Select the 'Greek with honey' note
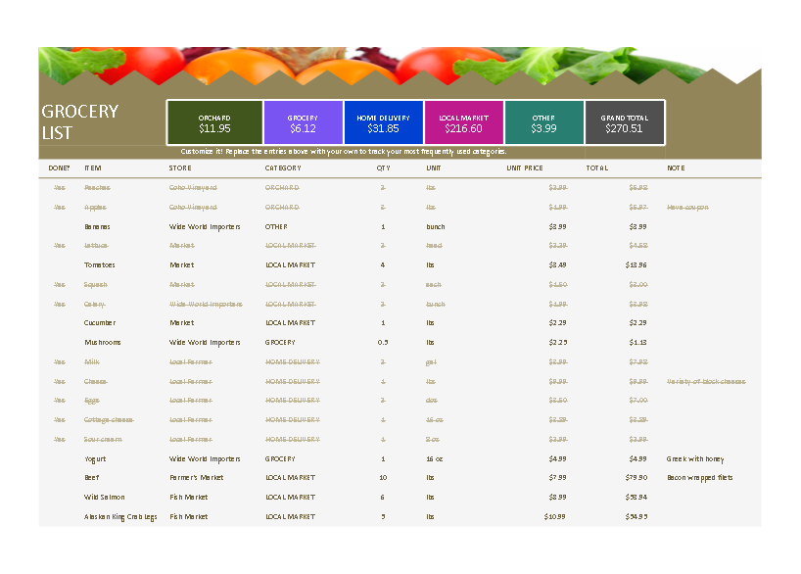Screen dimensions: 801x574 tap(695, 459)
